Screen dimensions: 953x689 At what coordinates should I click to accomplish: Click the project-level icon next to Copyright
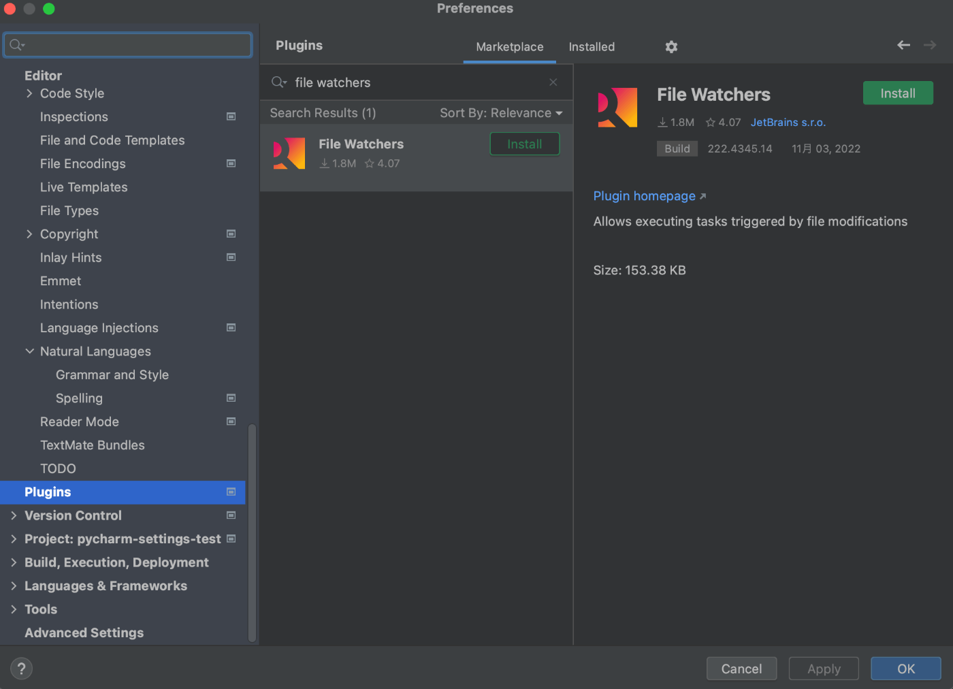(x=231, y=234)
